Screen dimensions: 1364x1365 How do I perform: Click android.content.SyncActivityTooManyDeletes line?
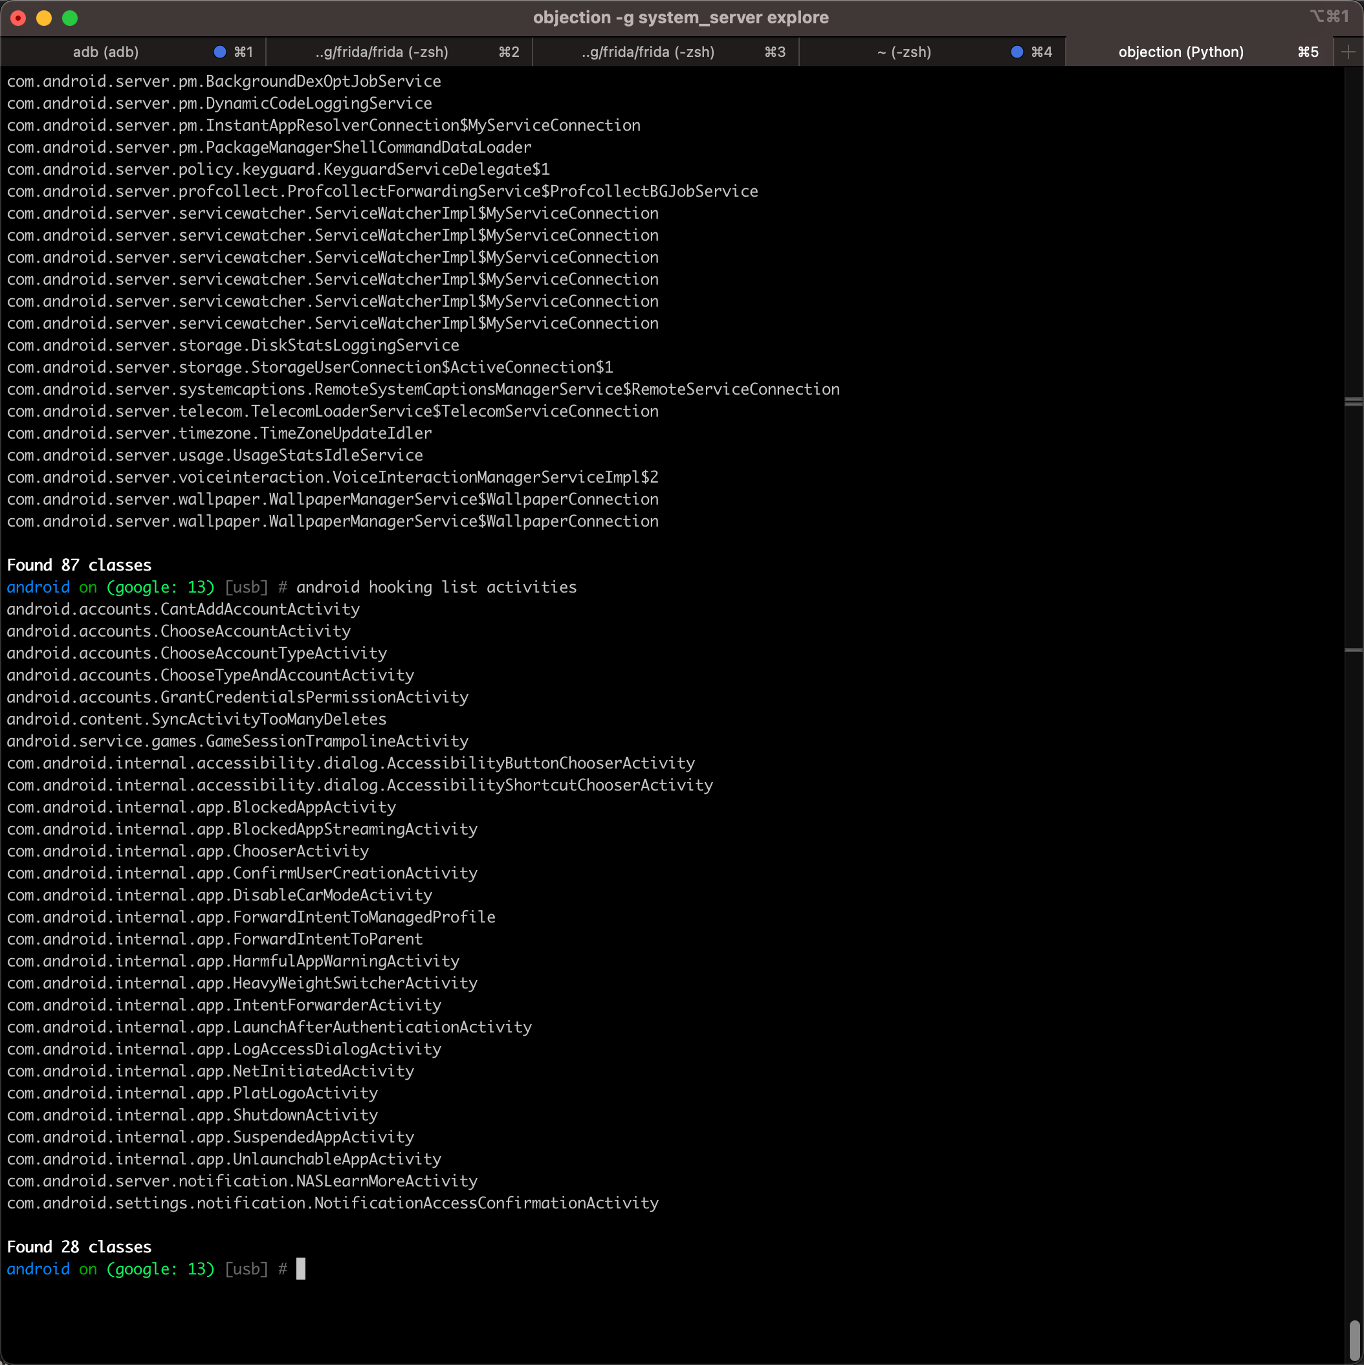coord(197,719)
